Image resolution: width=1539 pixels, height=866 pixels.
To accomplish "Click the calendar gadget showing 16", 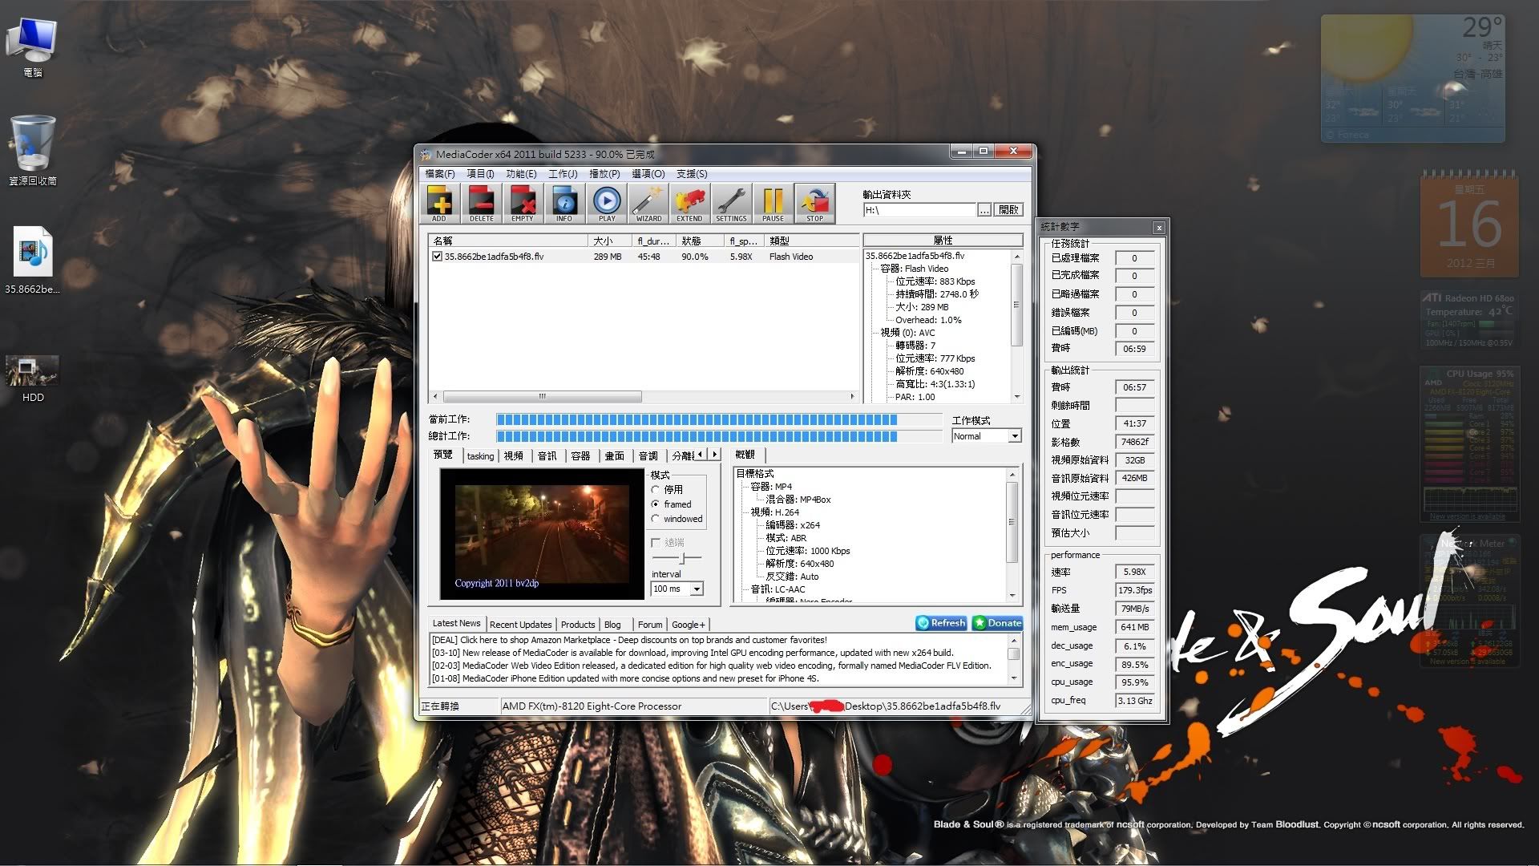I will 1468,224.
